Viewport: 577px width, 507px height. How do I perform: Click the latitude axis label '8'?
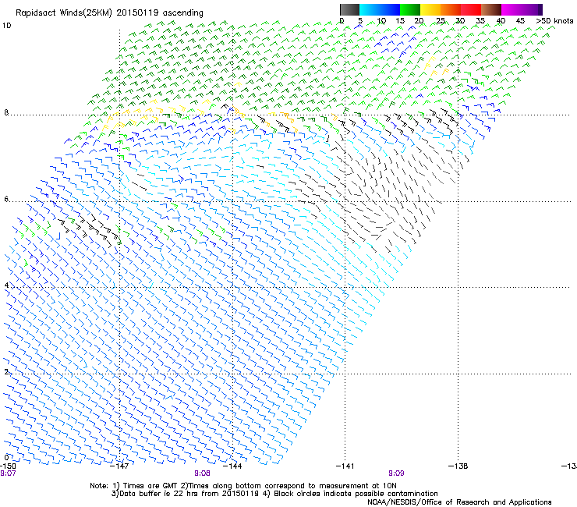pos(6,112)
